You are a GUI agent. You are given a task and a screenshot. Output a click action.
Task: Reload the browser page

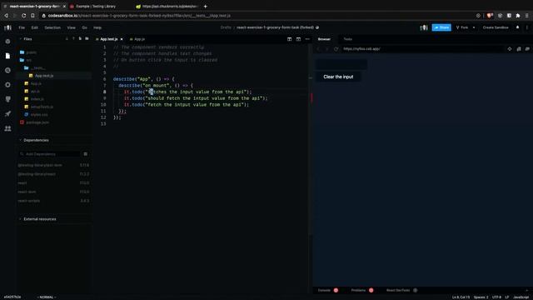click(23, 16)
